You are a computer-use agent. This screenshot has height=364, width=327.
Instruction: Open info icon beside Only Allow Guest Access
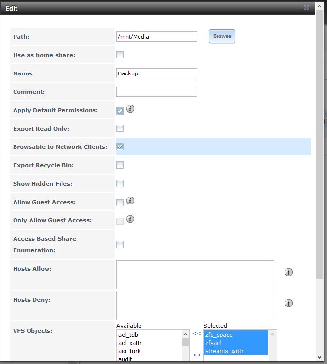click(x=130, y=219)
